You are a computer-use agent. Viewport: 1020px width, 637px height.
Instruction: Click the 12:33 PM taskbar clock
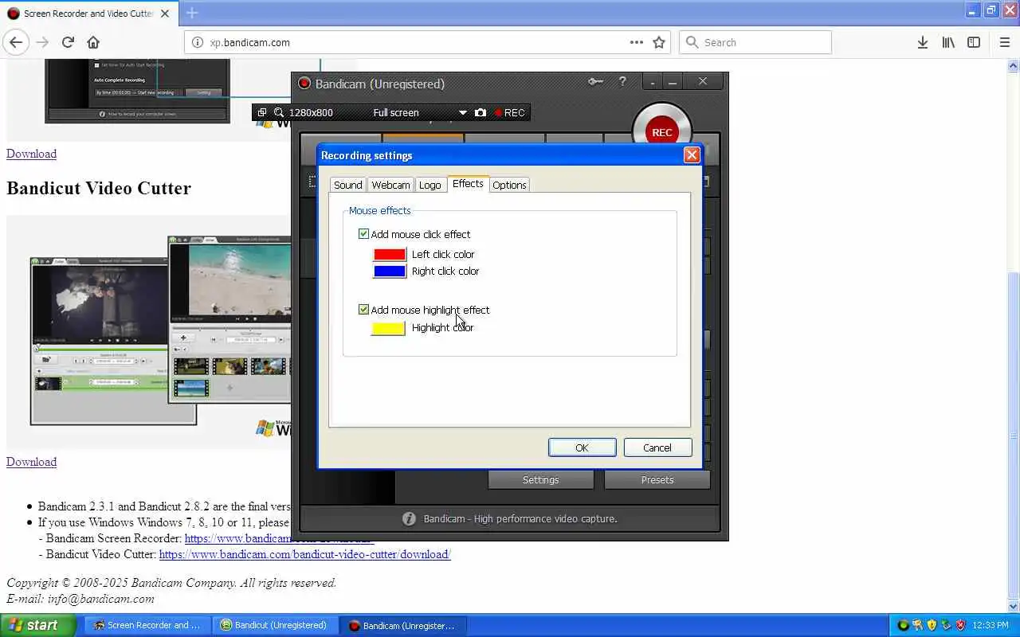tap(991, 625)
